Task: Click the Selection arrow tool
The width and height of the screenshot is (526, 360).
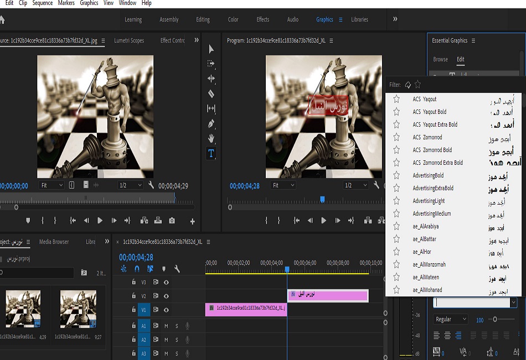Action: 211,49
